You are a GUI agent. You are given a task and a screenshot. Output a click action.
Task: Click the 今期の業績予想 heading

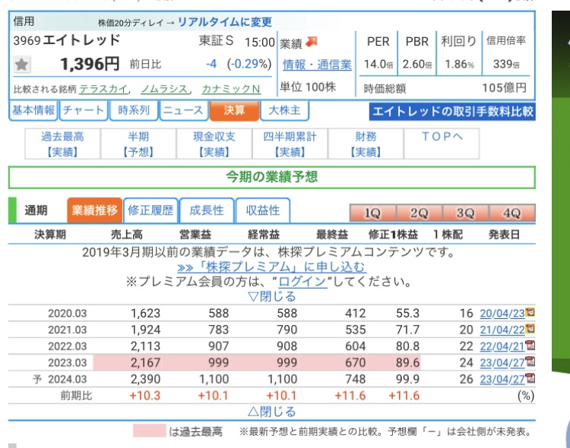tap(271, 178)
